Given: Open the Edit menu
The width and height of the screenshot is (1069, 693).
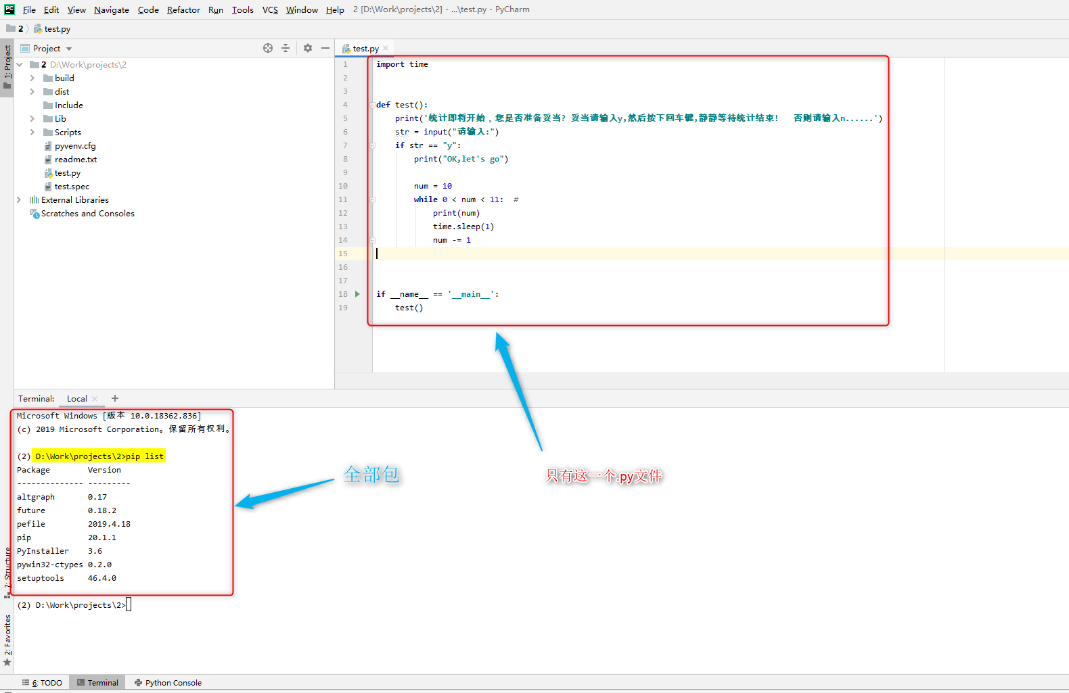Looking at the screenshot, I should click(51, 9).
